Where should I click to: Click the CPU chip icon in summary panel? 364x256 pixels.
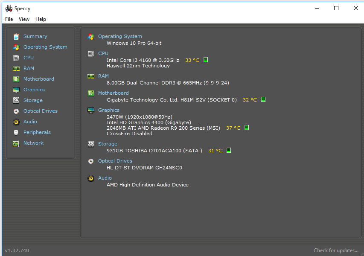pyautogui.click(x=91, y=54)
